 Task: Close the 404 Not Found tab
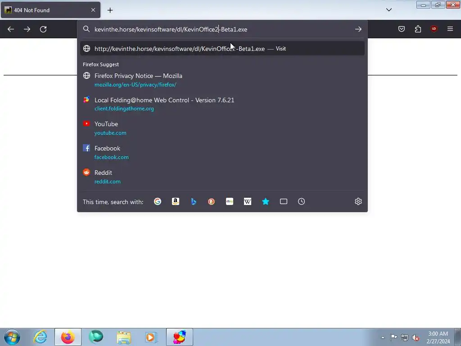click(93, 10)
